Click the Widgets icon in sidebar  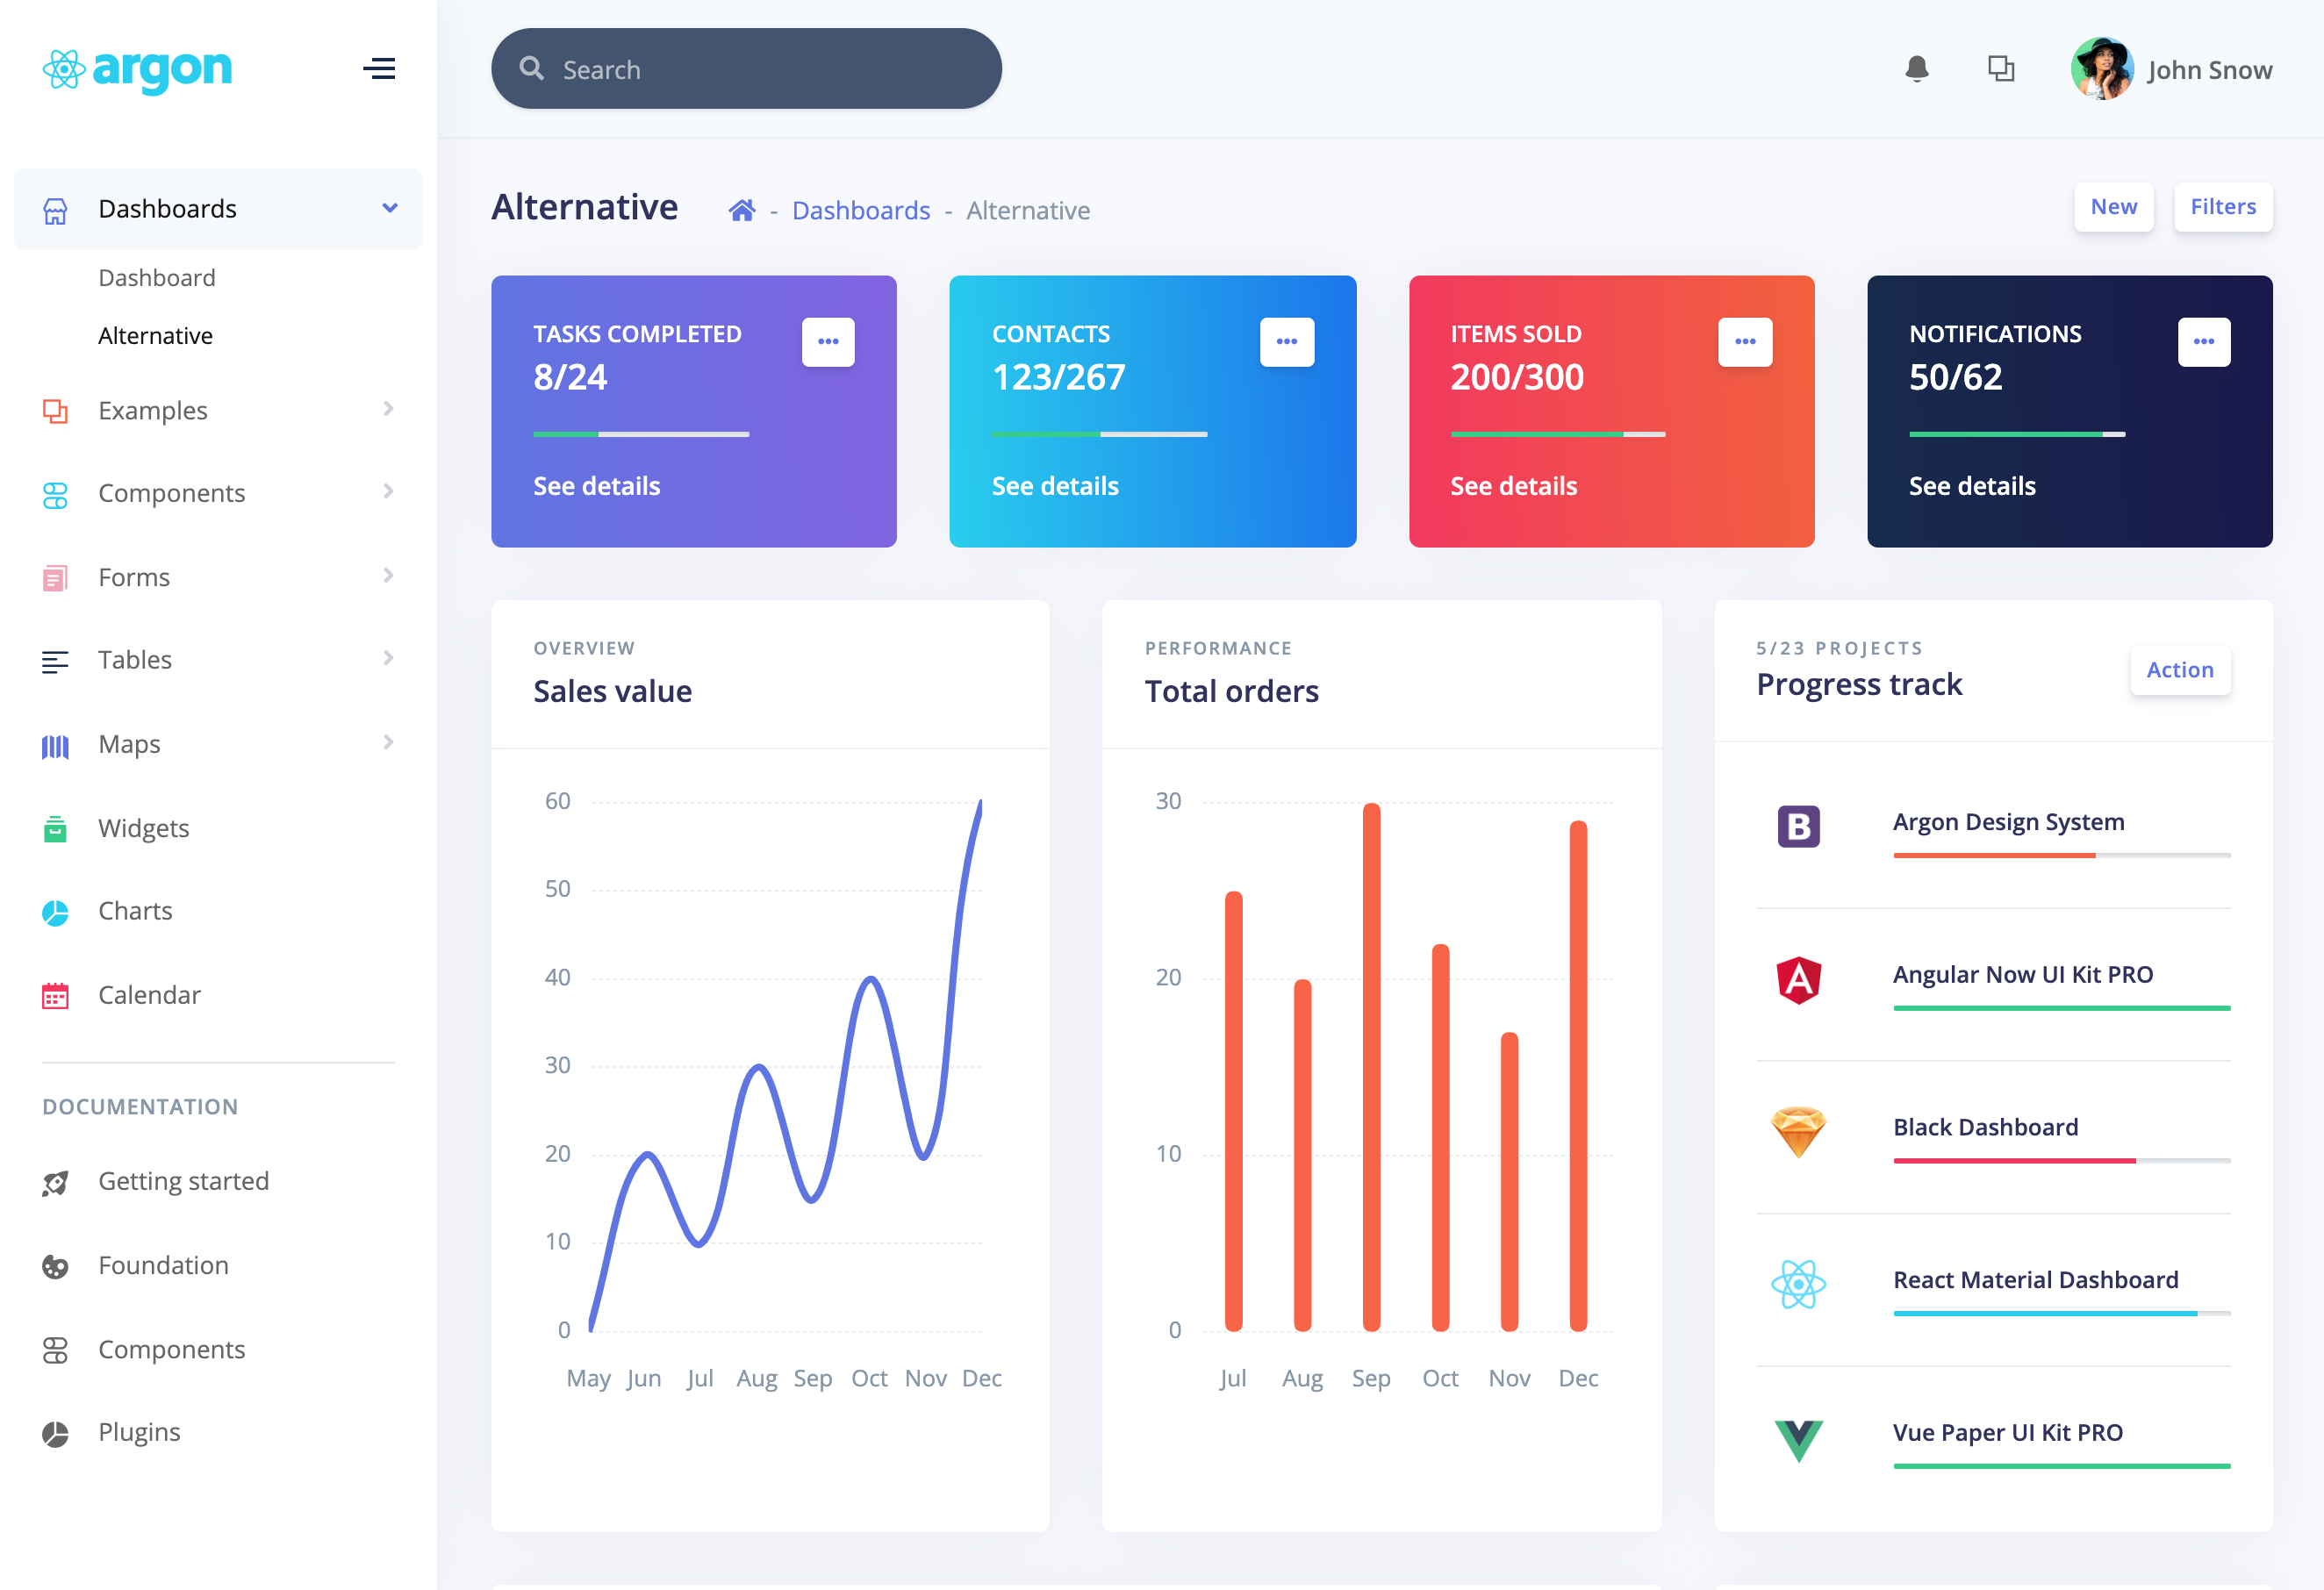(x=55, y=829)
